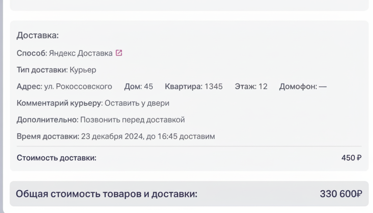Select the street name ул. Рокоссовского

[x=78, y=87]
